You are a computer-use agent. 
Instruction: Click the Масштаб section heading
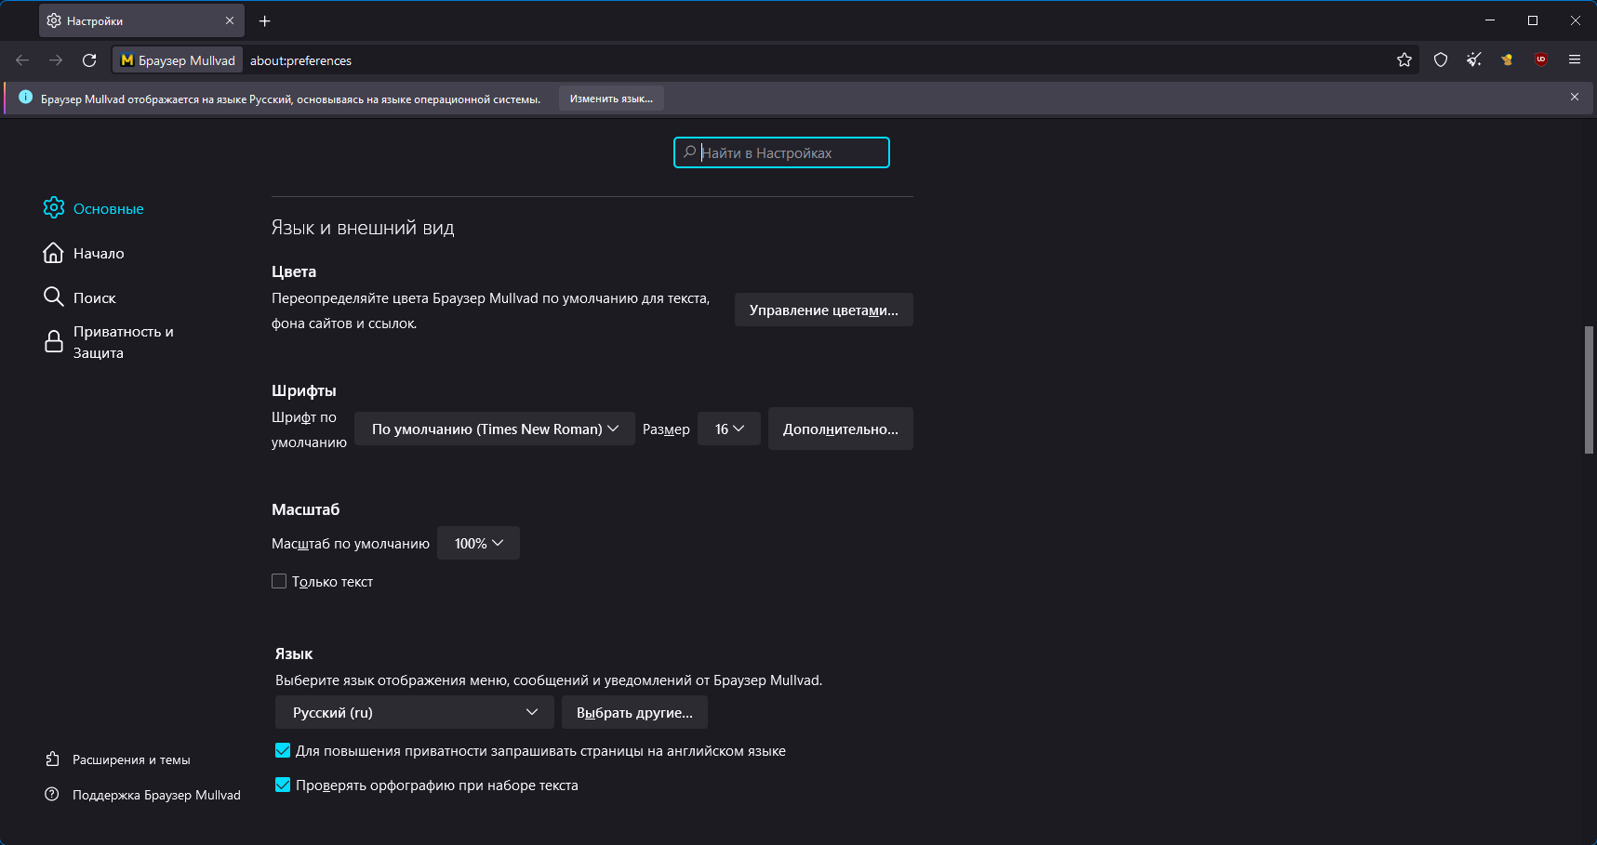tap(306, 509)
